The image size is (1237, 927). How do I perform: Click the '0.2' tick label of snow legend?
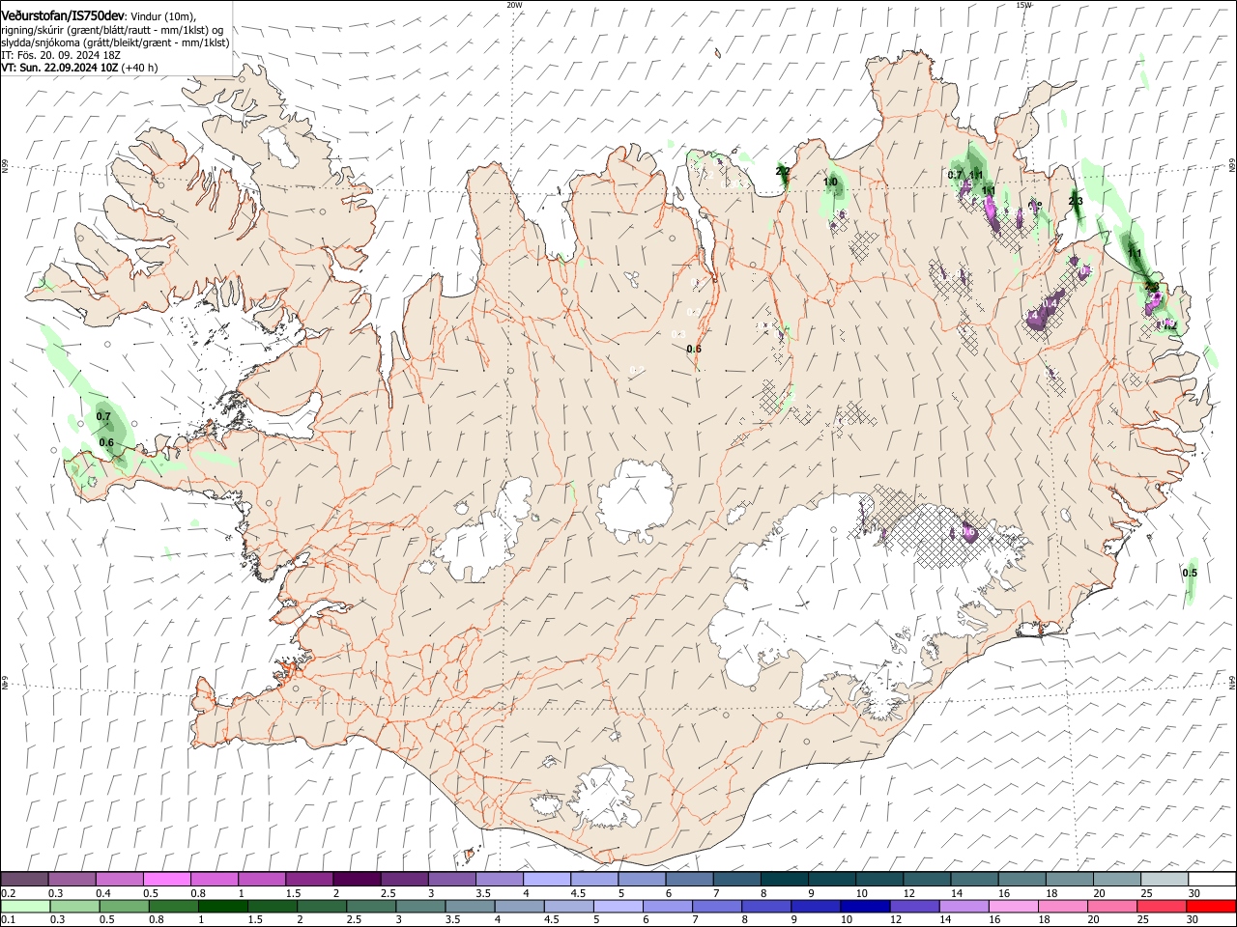click(7, 893)
